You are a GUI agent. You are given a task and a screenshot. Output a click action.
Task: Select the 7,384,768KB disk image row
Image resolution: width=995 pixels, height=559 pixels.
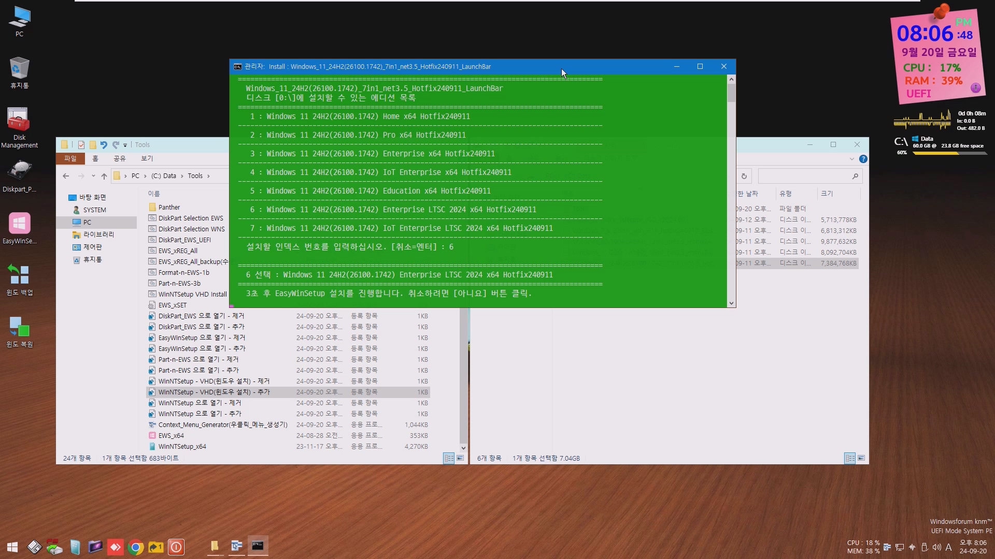(797, 263)
